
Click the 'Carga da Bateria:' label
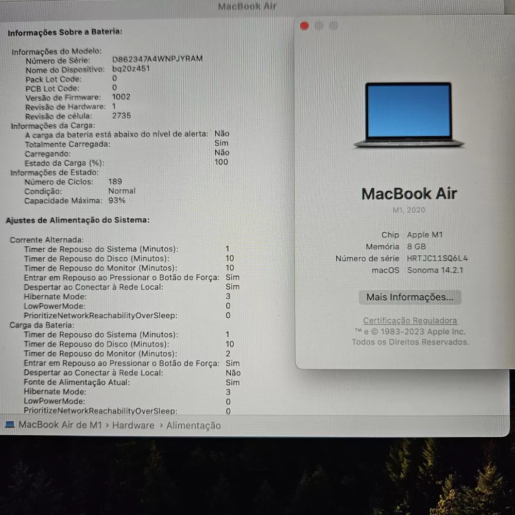(42, 325)
